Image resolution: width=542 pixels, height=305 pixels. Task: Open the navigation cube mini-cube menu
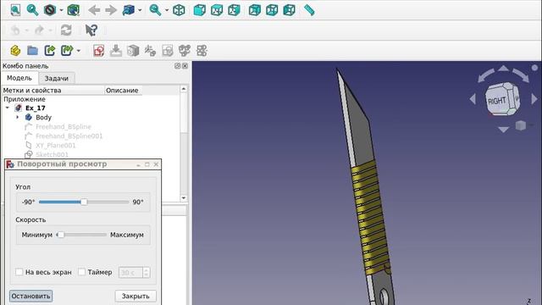(x=521, y=125)
